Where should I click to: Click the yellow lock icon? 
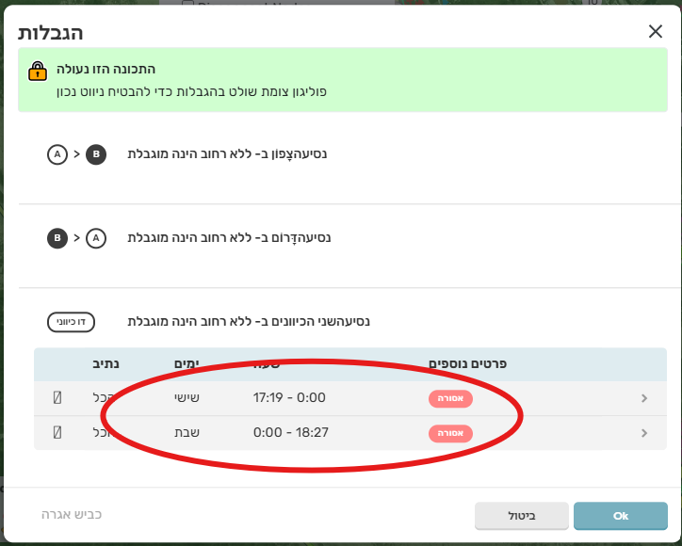click(x=37, y=71)
